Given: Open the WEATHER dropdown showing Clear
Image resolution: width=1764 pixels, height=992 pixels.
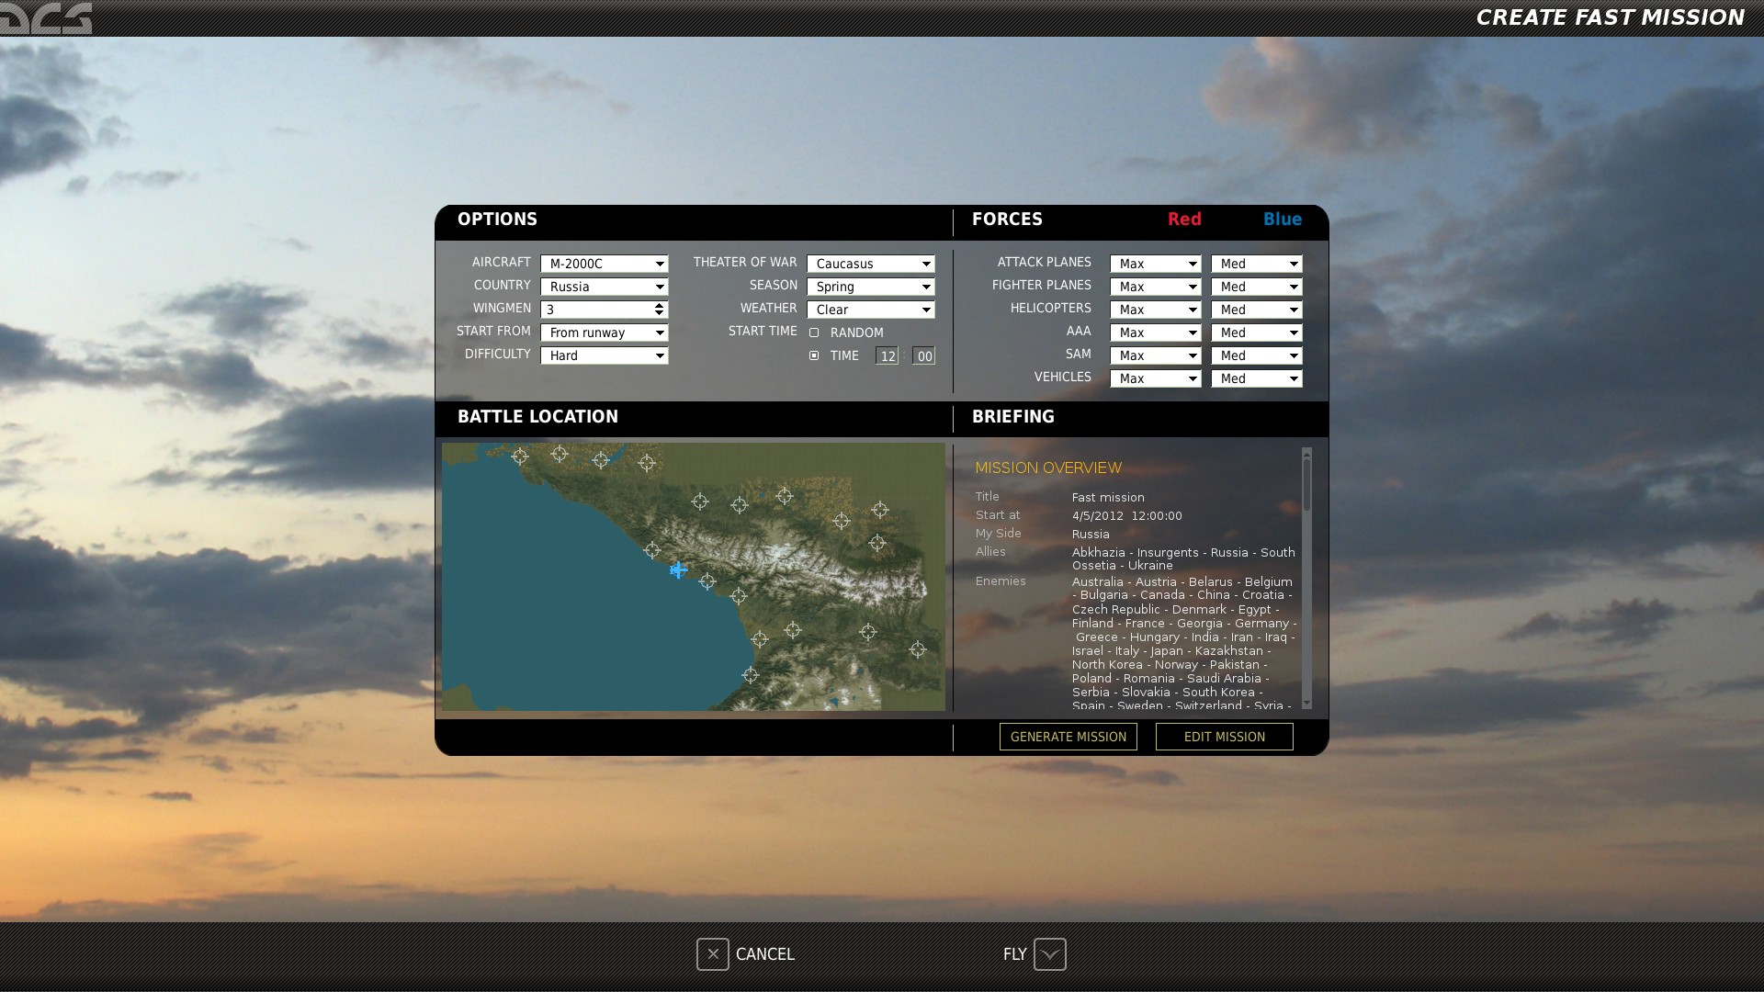Looking at the screenshot, I should click(871, 310).
